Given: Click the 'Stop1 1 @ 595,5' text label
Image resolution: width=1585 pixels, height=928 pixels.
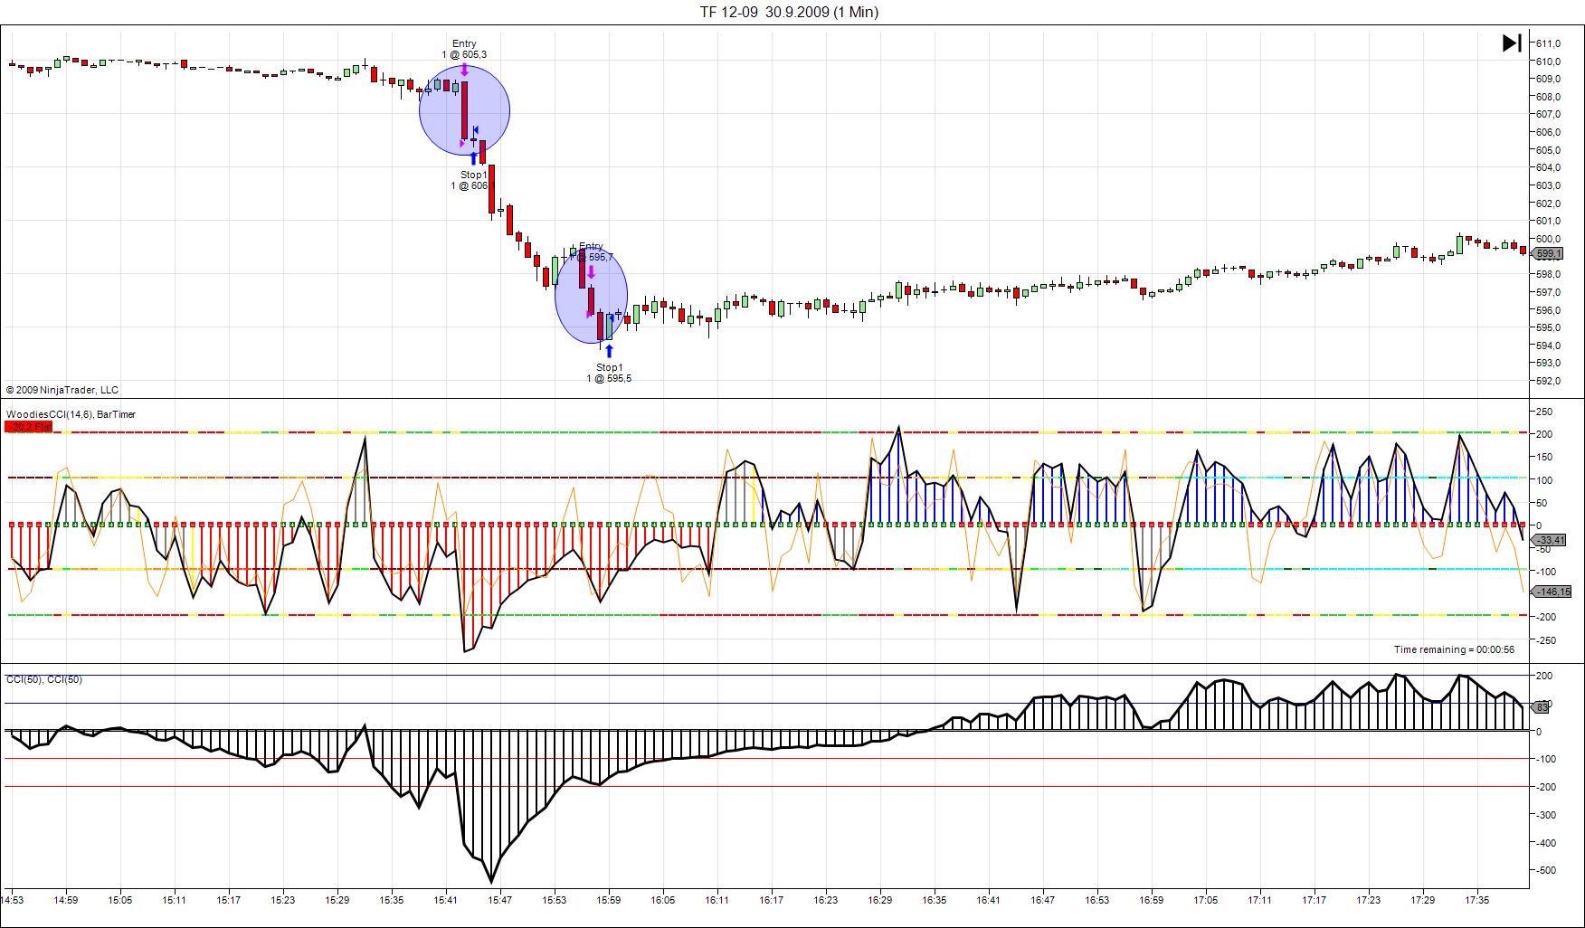Looking at the screenshot, I should pyautogui.click(x=609, y=373).
